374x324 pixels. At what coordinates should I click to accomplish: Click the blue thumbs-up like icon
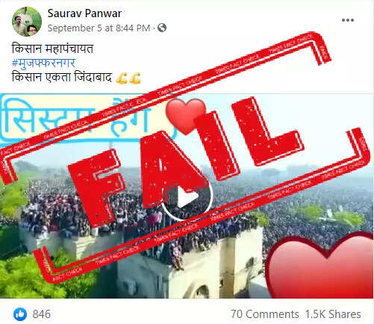[x=20, y=314]
